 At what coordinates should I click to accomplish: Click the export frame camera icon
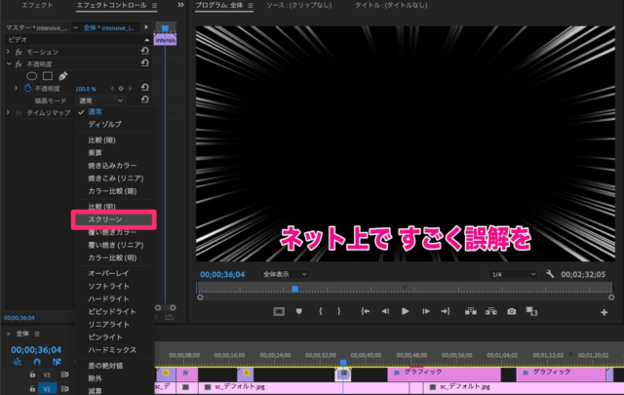pos(511,311)
